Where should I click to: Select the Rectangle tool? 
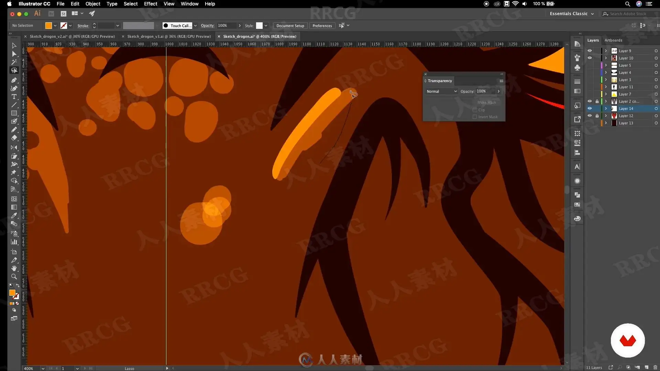(14, 113)
